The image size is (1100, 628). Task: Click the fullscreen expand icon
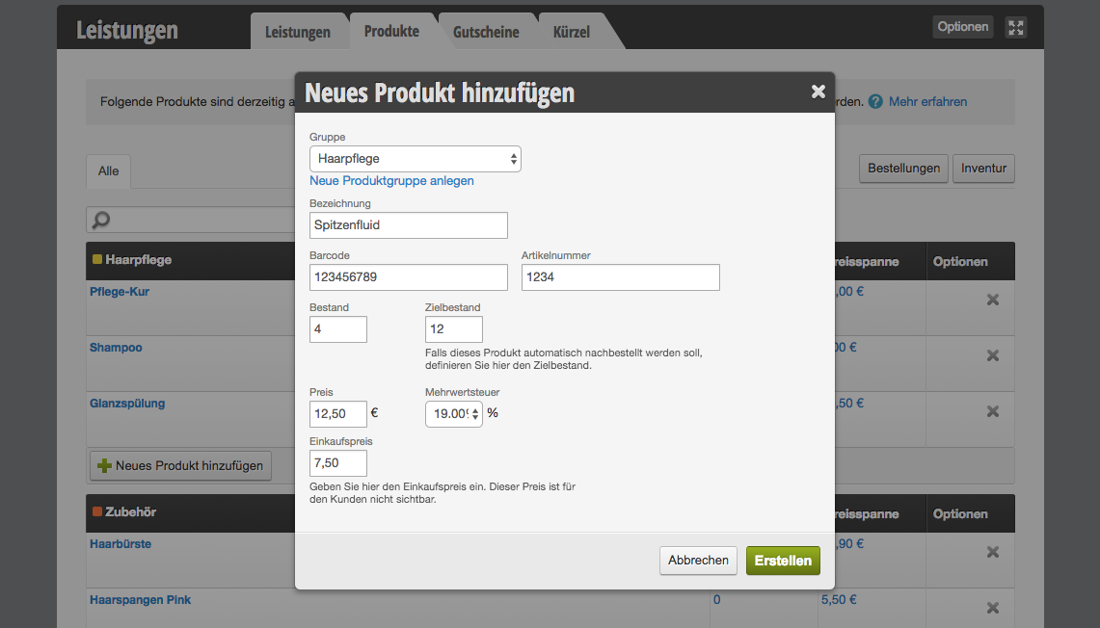[1016, 27]
